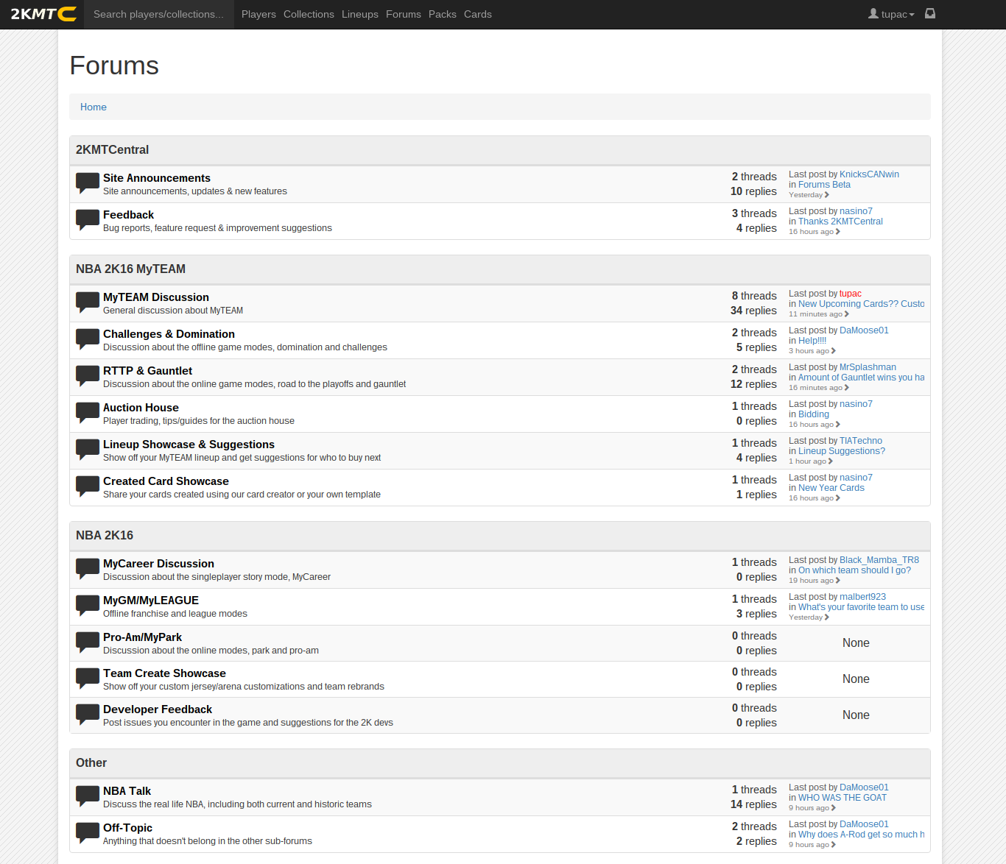The width and height of the screenshot is (1006, 864).
Task: Open the Lineups menu
Action: tap(360, 14)
